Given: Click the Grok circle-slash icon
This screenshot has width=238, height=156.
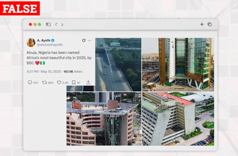Looking at the screenshot, I should tap(84, 40).
